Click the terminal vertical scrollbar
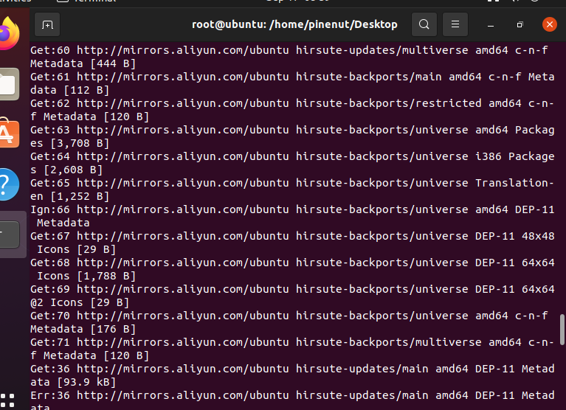Viewport: 566px width, 410px height. pyautogui.click(x=562, y=330)
